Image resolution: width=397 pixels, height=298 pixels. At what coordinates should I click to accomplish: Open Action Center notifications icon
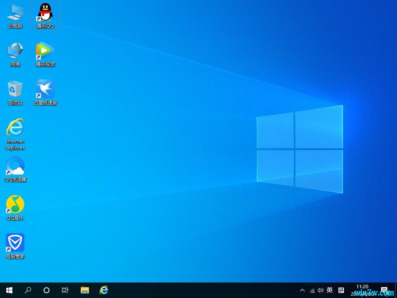384,290
